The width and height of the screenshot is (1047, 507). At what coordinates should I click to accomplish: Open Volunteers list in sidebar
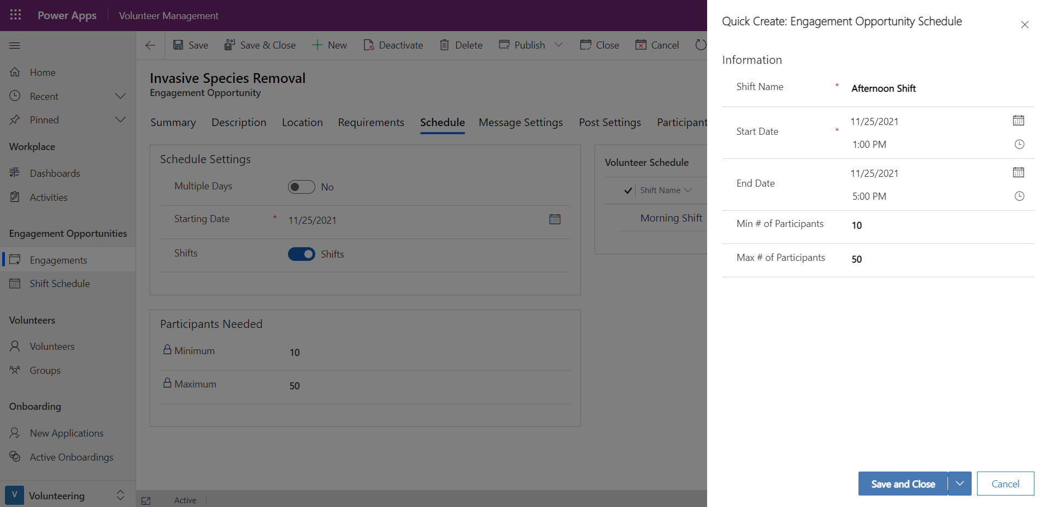(68, 347)
